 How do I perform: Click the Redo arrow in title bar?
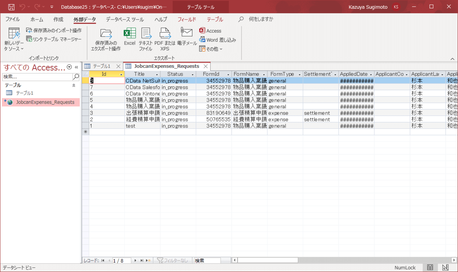37,7
